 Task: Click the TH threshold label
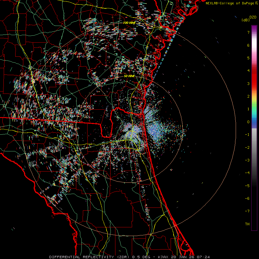pos(247,224)
